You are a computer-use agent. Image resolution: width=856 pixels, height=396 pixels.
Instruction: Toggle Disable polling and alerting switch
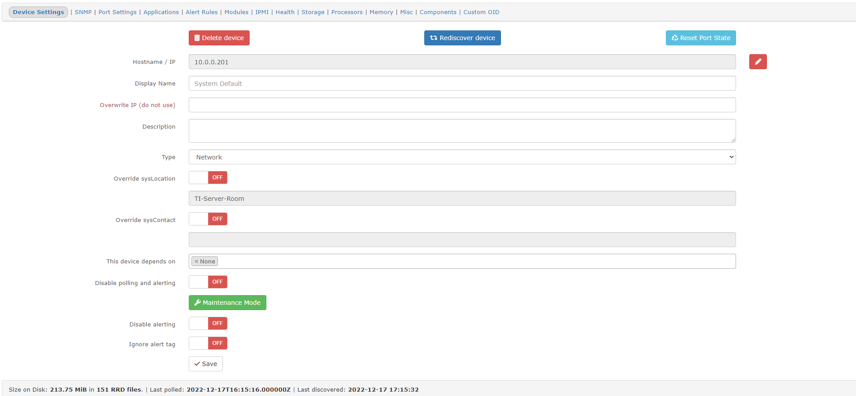coord(208,282)
